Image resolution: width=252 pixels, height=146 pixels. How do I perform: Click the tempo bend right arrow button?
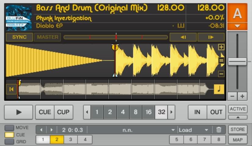[x=211, y=37]
